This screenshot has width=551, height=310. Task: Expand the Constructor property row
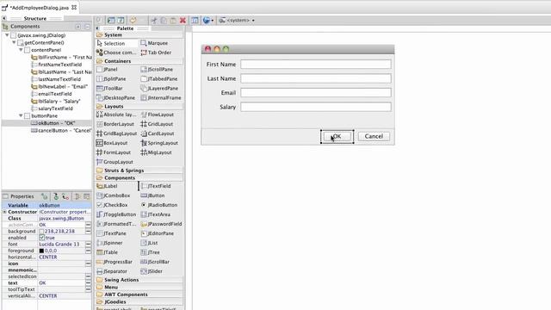pos(4,212)
